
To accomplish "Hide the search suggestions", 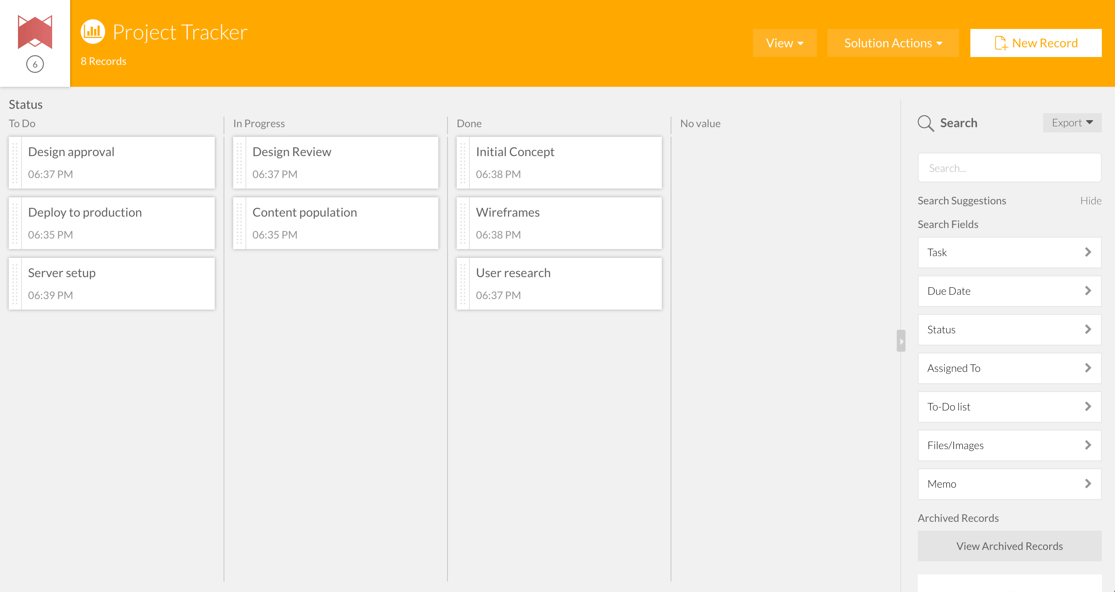I will tap(1090, 201).
